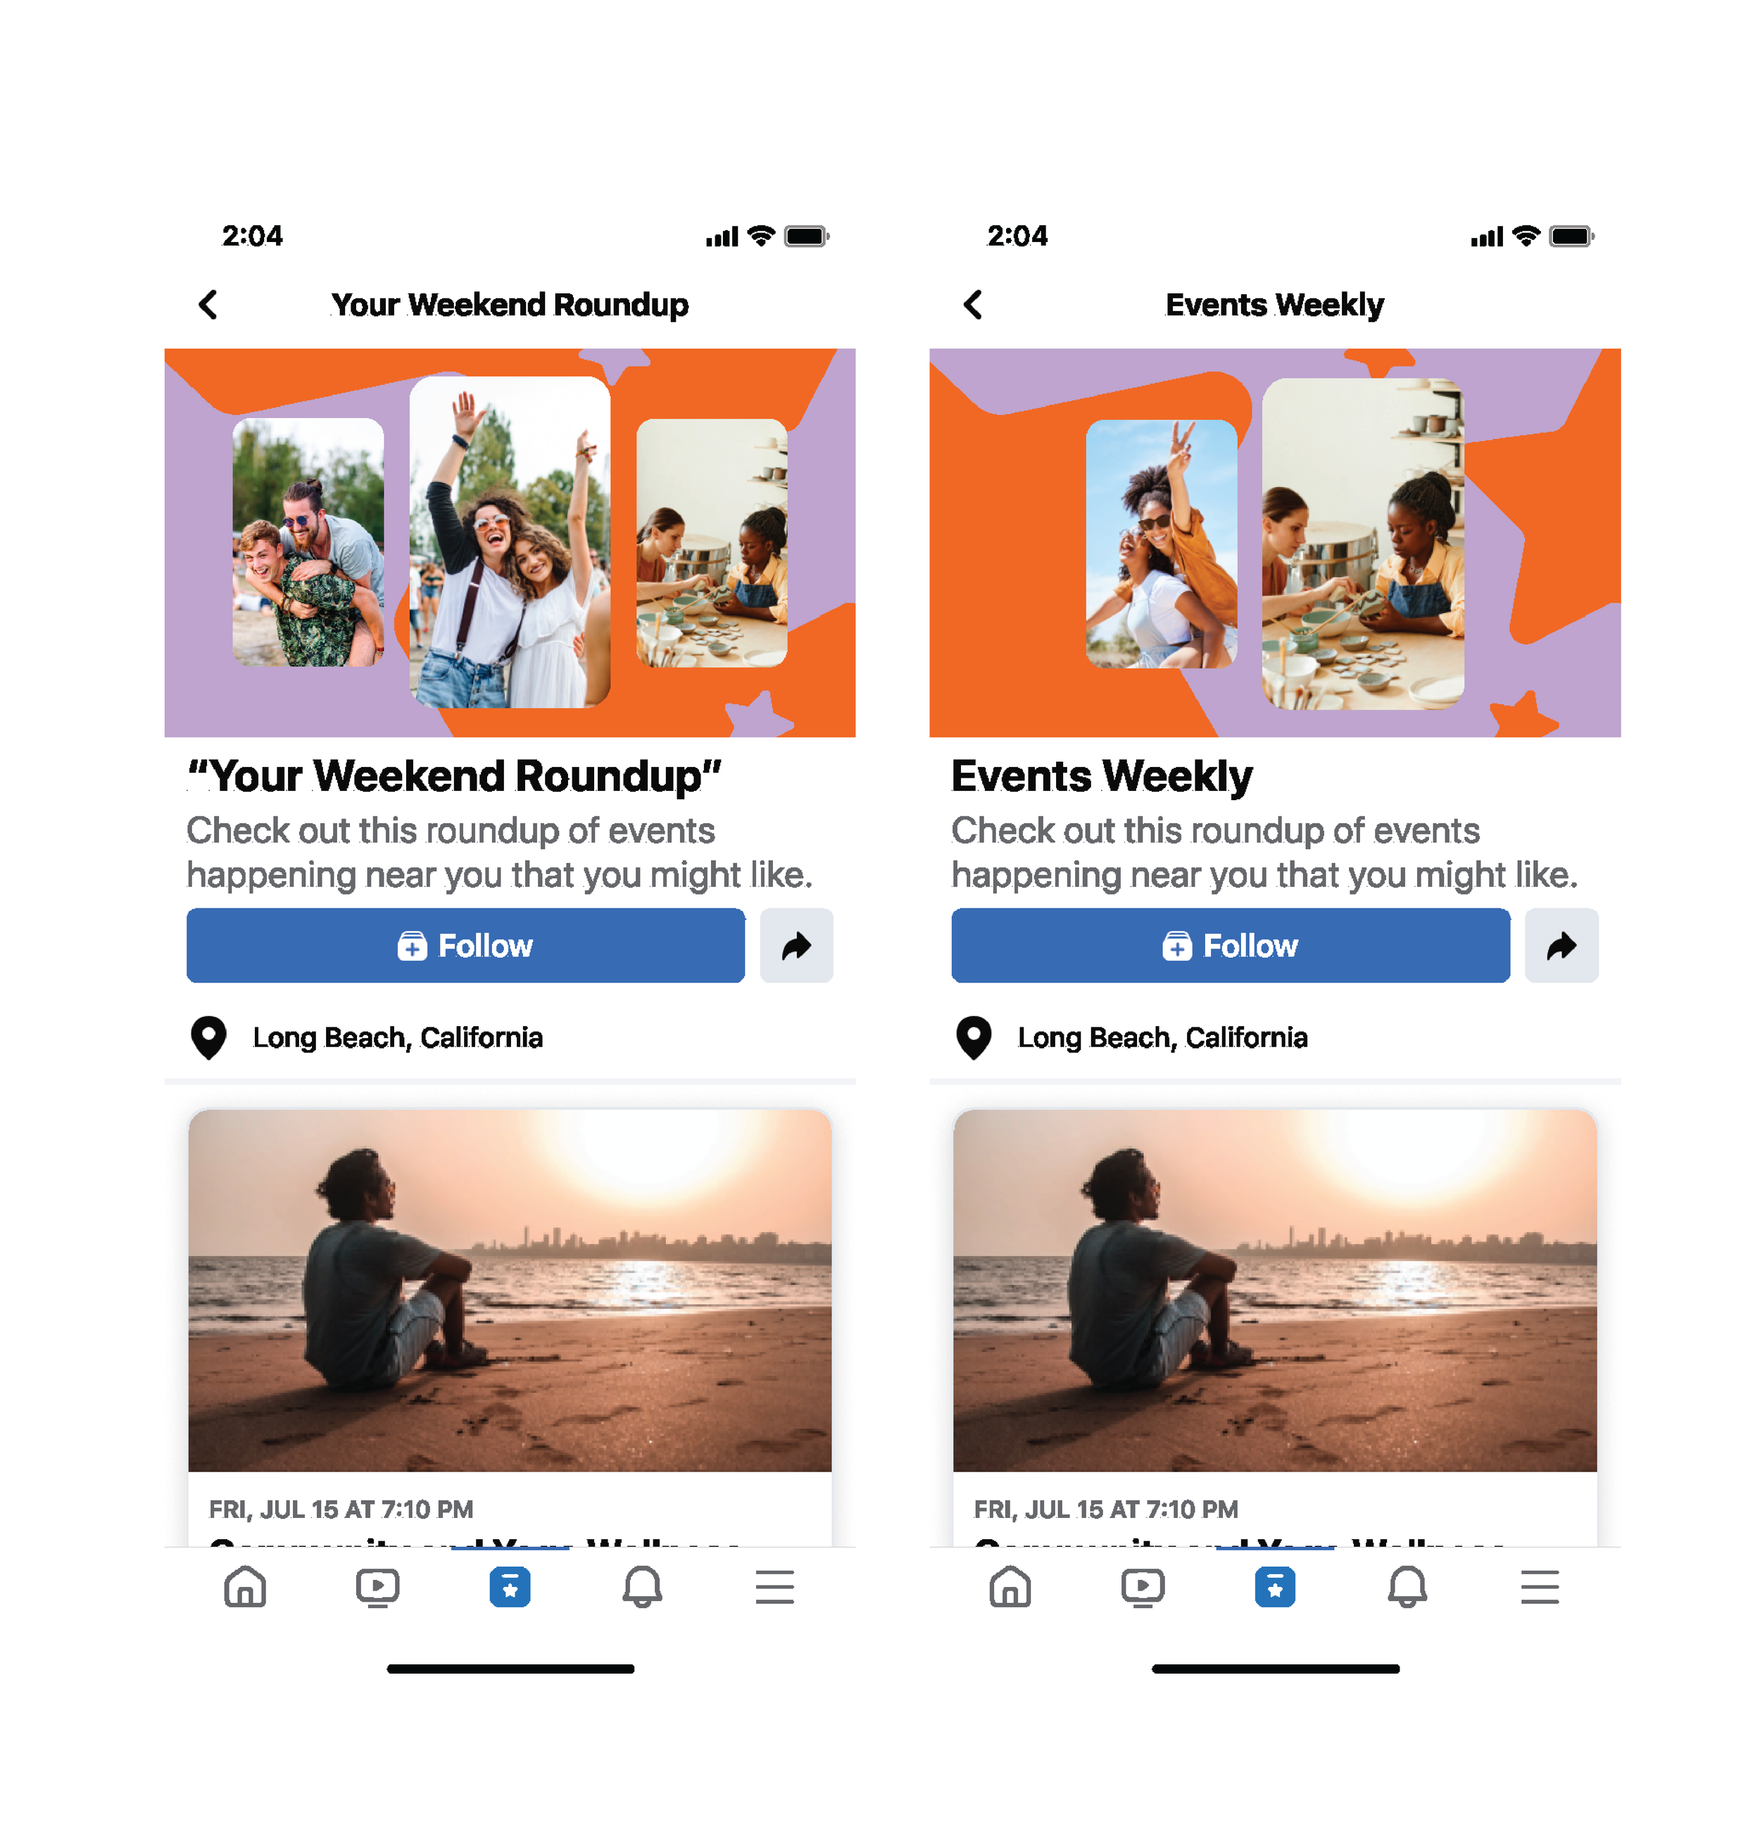Viewport: 1760px width, 1848px height.
Task: Follow Events Weekly
Action: click(x=1231, y=945)
